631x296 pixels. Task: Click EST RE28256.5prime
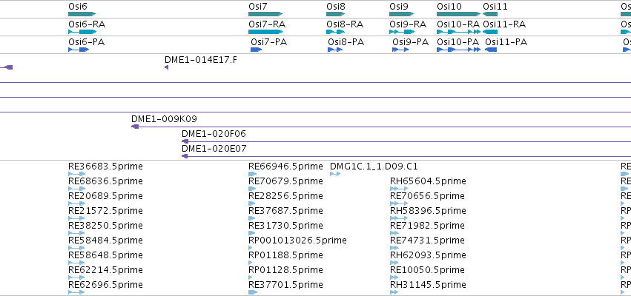tap(251, 203)
